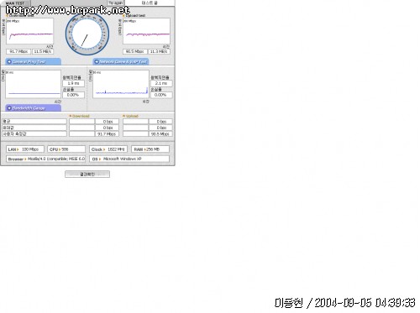Click the General Ping Test latency graph
Image resolution: width=420 pixels, height=313 pixels.
coord(33,84)
